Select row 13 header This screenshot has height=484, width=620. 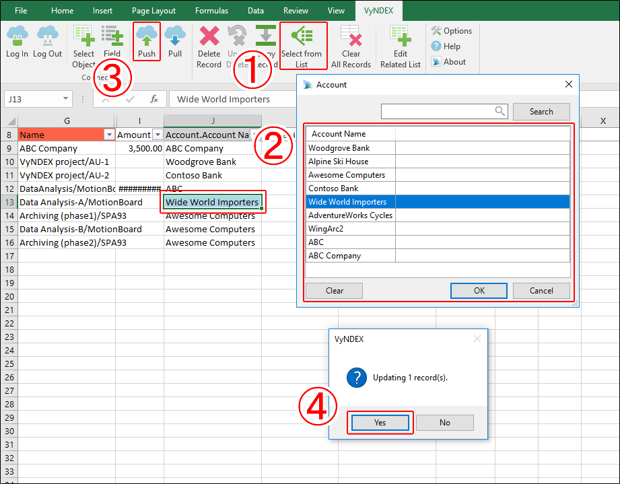pyautogui.click(x=9, y=202)
